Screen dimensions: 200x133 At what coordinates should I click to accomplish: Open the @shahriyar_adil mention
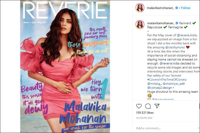click(174, 84)
